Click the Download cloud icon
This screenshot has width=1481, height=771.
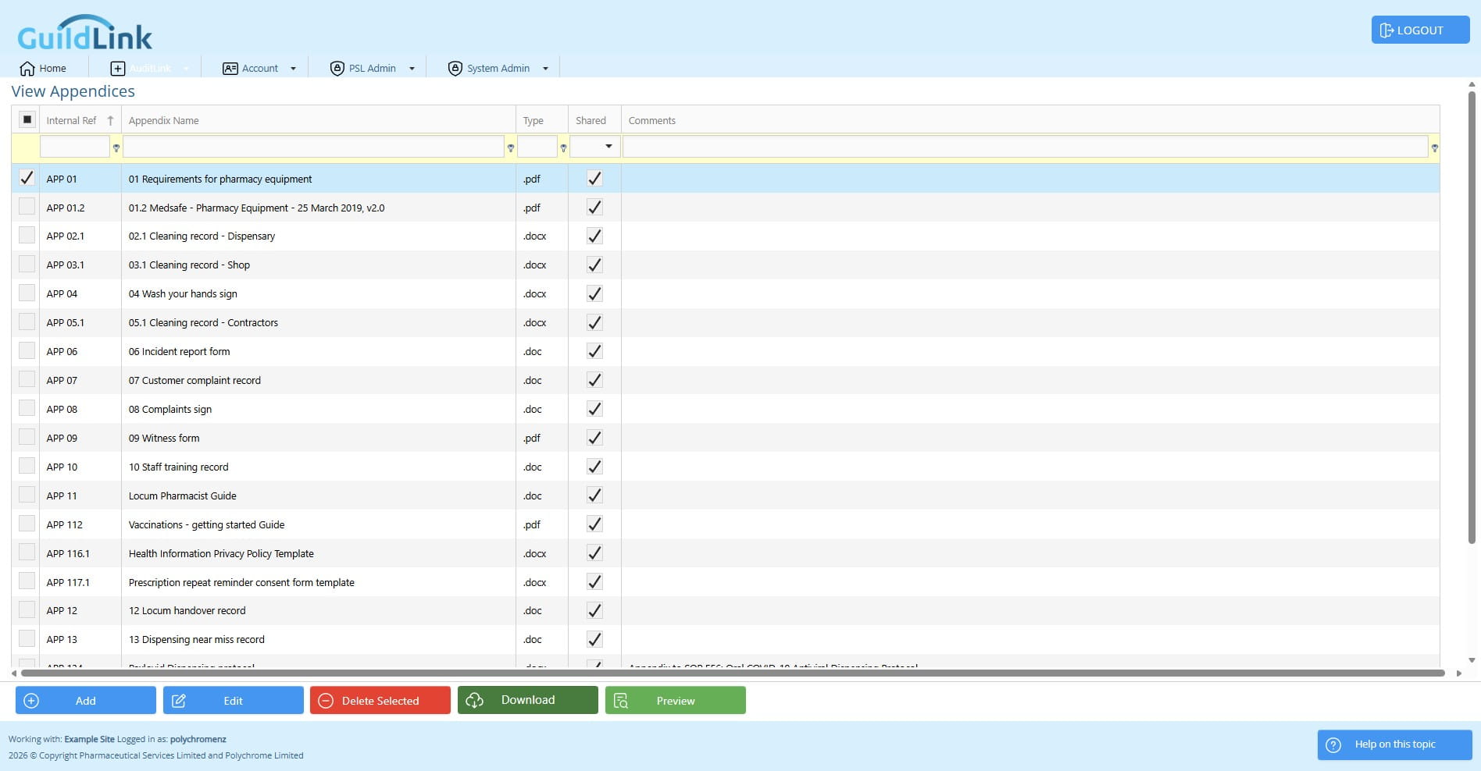(475, 701)
